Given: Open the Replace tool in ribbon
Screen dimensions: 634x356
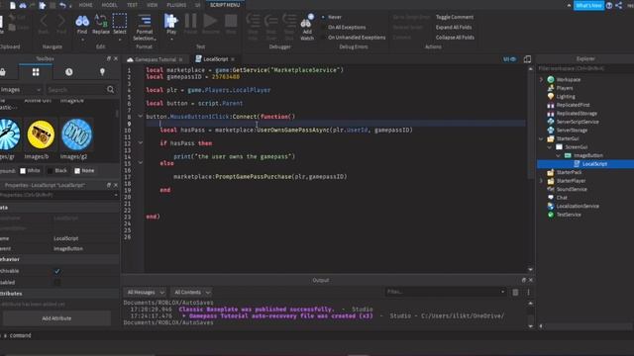Looking at the screenshot, I should pyautogui.click(x=101, y=21).
